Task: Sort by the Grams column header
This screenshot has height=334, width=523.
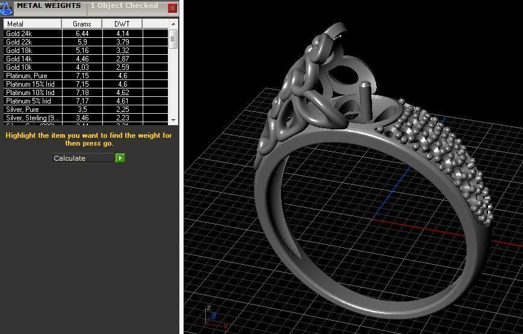Action: pos(82,24)
